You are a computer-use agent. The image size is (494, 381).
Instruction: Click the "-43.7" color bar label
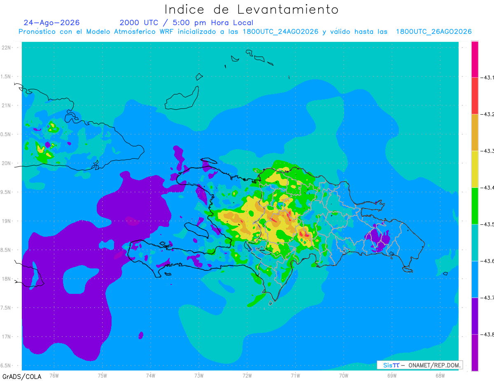[x=487, y=298]
